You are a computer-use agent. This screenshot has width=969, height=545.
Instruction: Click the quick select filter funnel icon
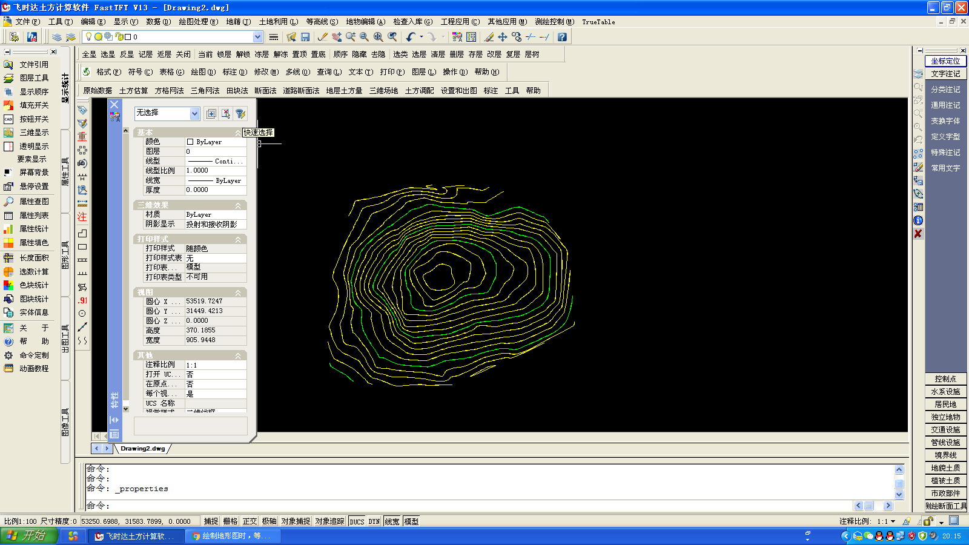240,113
